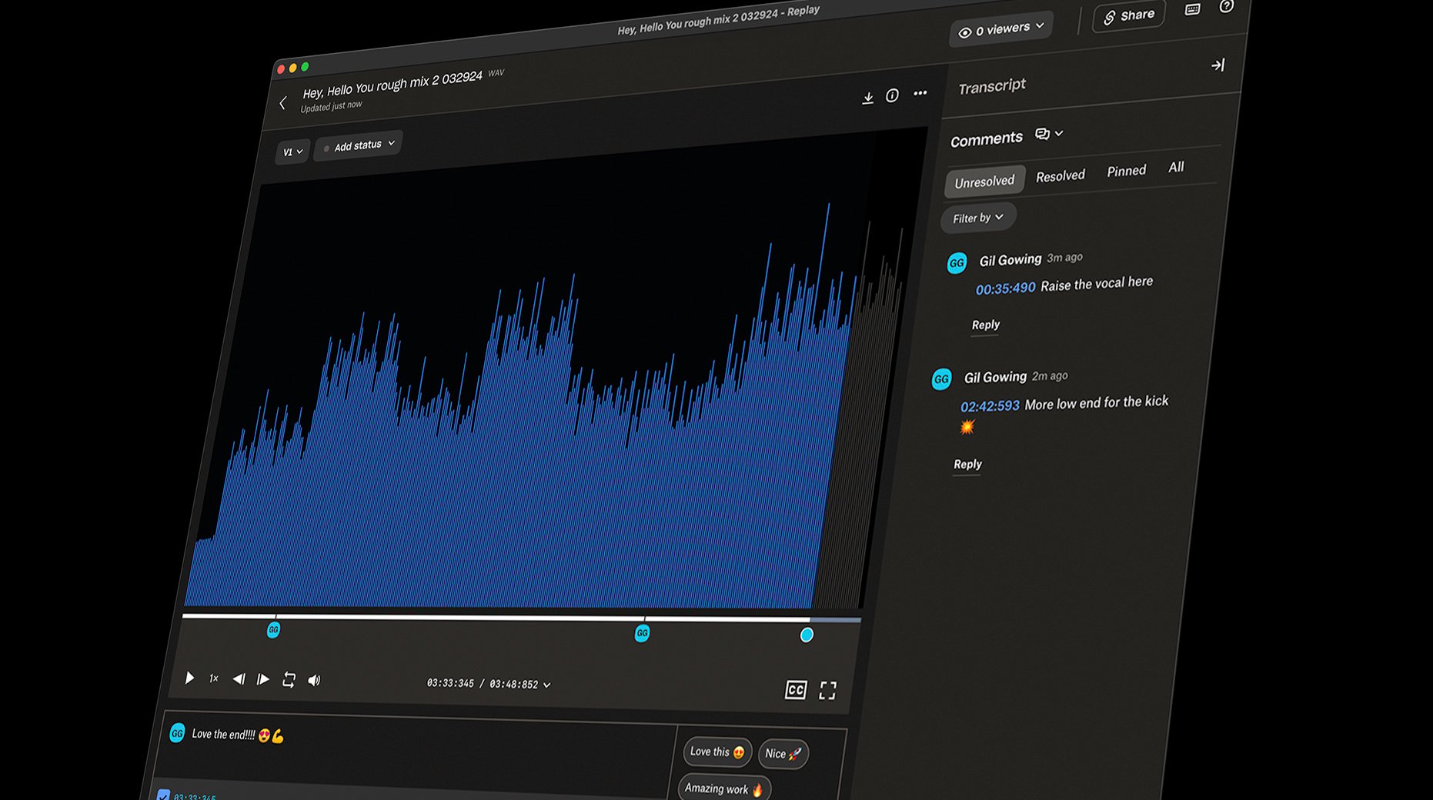Image resolution: width=1433 pixels, height=800 pixels.
Task: Download the audio file
Action: click(x=867, y=98)
